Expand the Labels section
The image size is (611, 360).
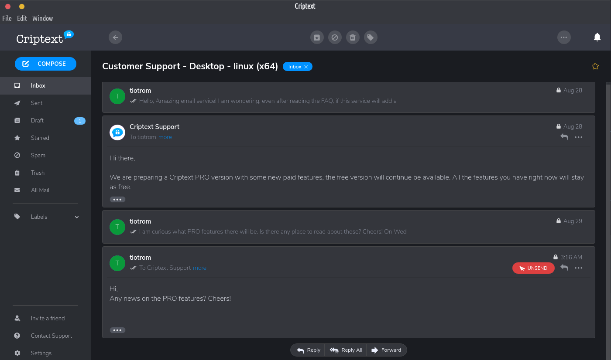coord(77,217)
